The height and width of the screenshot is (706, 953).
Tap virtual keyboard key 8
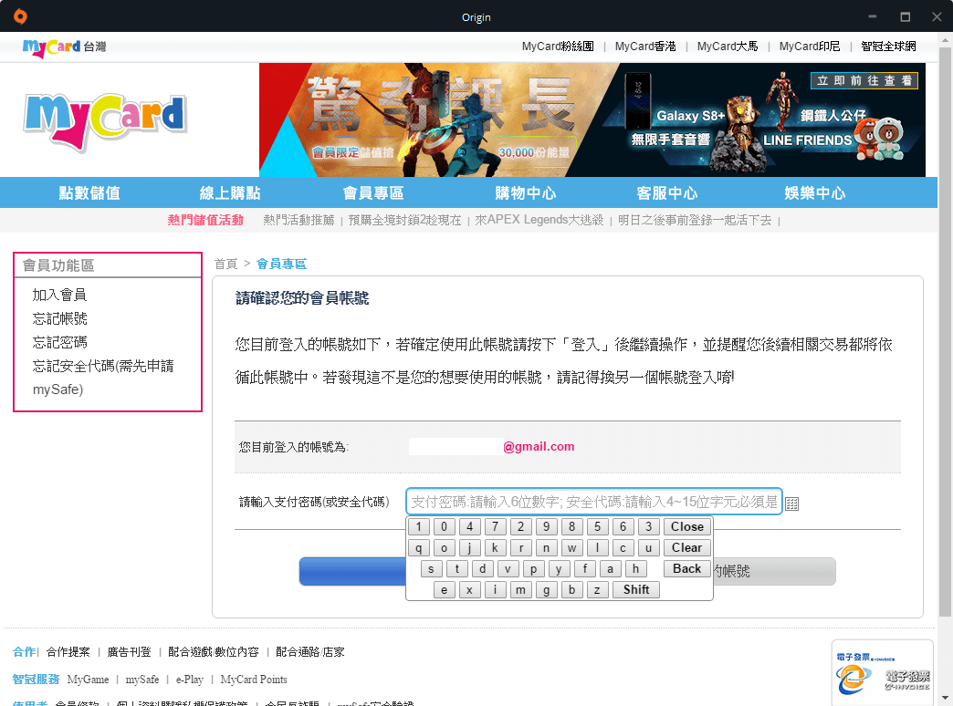tap(571, 527)
